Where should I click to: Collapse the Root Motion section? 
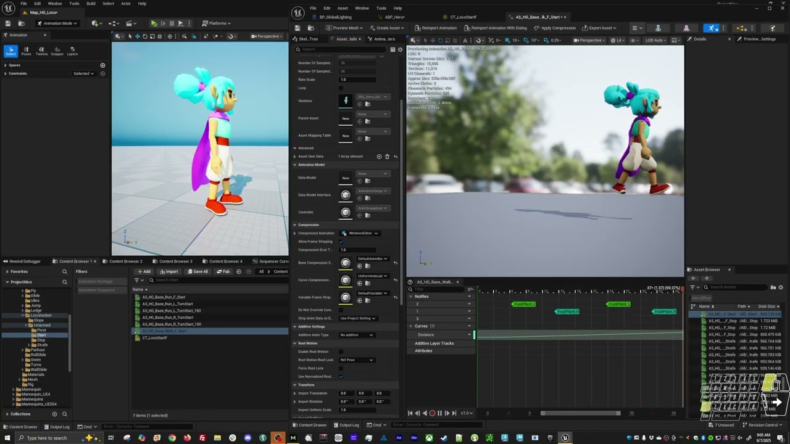point(295,343)
